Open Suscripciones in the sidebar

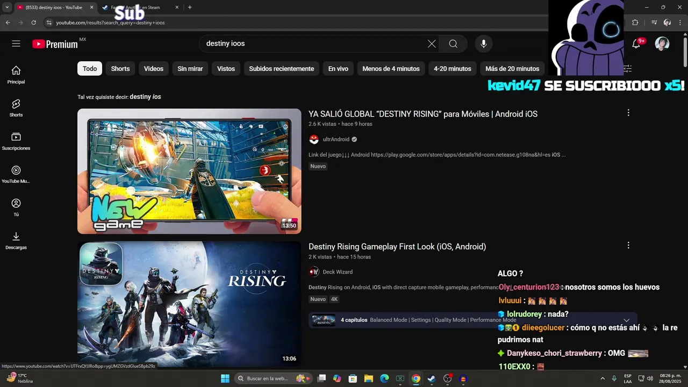click(16, 141)
